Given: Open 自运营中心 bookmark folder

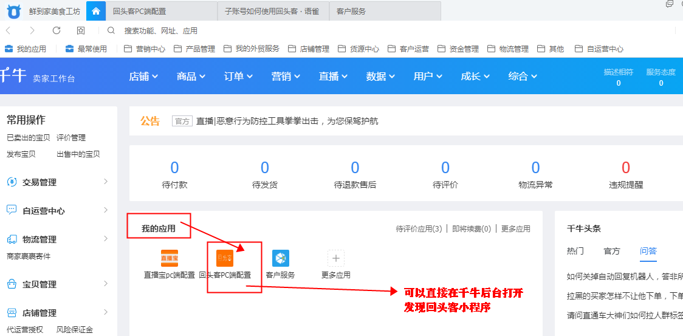Looking at the screenshot, I should (x=599, y=49).
